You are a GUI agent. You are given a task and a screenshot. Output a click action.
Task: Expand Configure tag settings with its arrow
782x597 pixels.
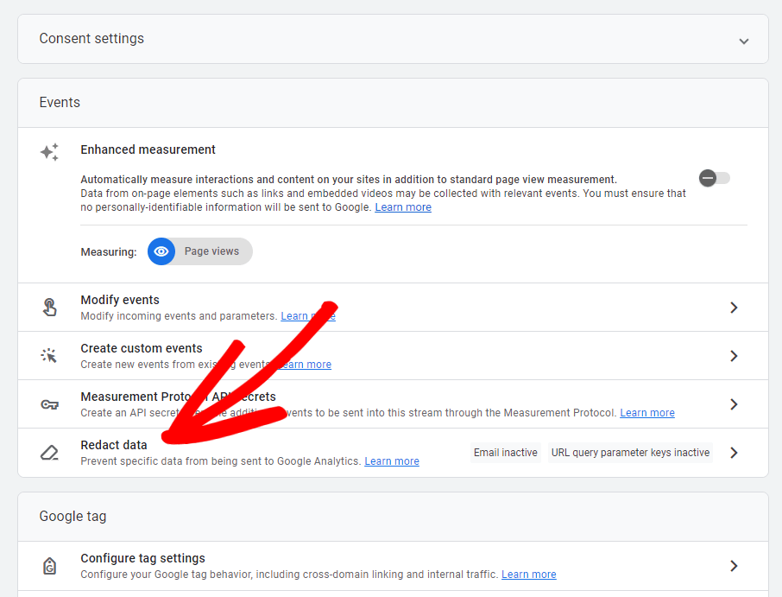pyautogui.click(x=733, y=565)
